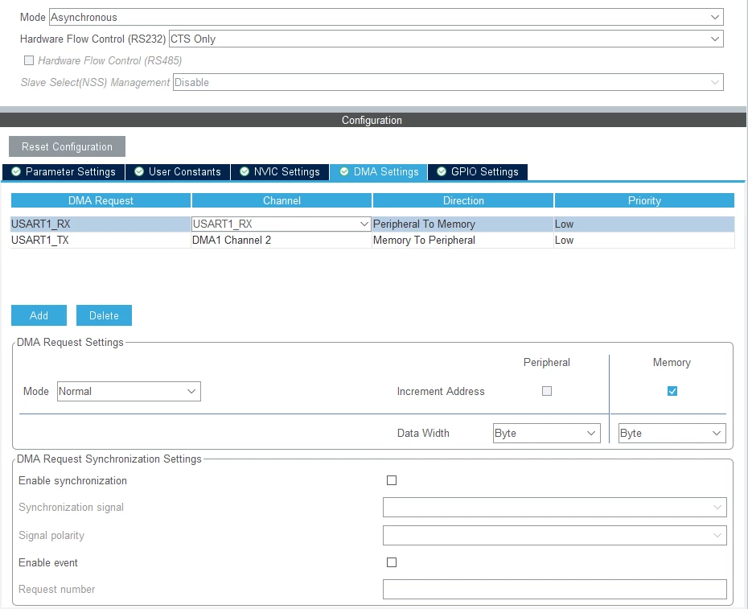Click the Reset Configuration button
Viewport: 748px width, 609px height.
click(67, 146)
